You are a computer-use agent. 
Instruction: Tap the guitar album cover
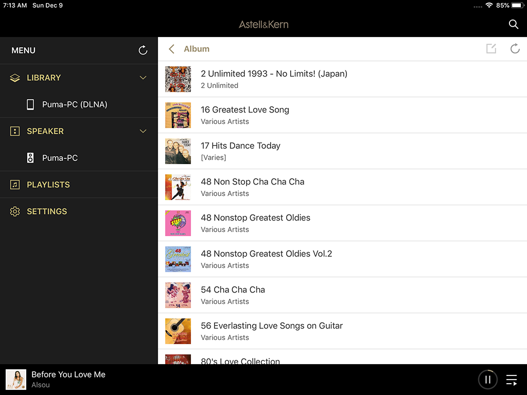click(178, 331)
